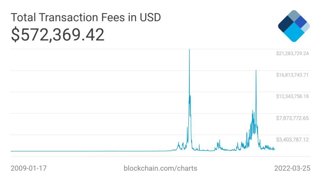Viewport: 321px width, 181px height.
Task: Open the blockchain.com/charts link
Action: [x=160, y=168]
